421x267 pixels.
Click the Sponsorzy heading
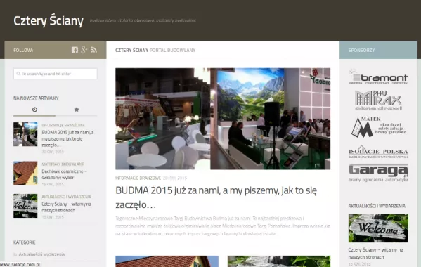[361, 50]
